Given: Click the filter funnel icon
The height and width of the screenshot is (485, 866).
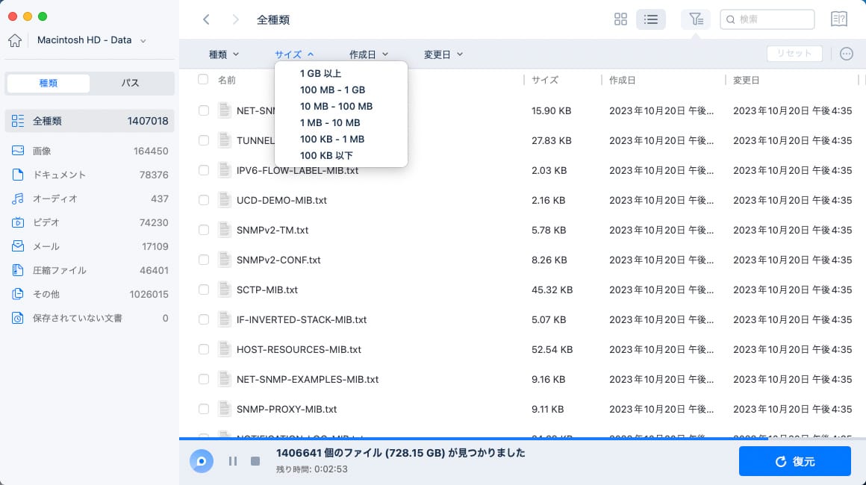Looking at the screenshot, I should (695, 19).
